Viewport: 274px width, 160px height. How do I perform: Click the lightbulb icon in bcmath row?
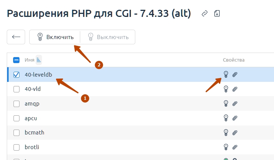[226, 133]
